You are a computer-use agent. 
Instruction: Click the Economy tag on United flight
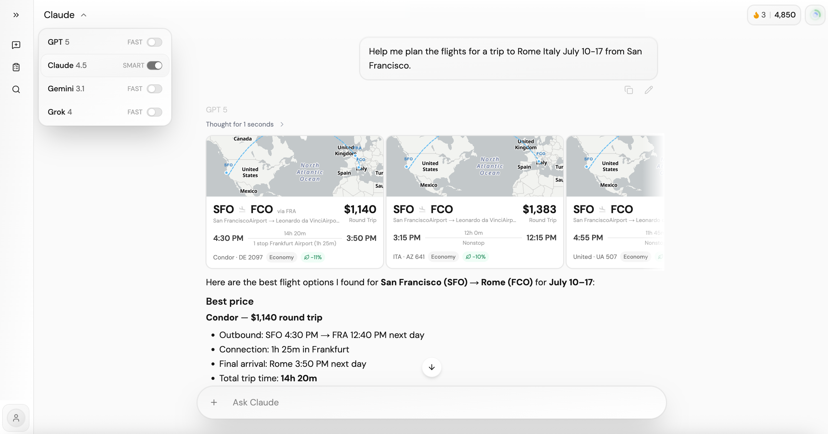(x=635, y=257)
